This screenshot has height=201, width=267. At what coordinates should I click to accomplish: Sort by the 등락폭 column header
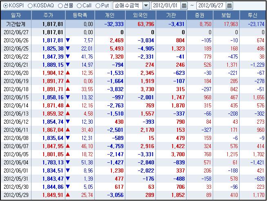coord(80,15)
